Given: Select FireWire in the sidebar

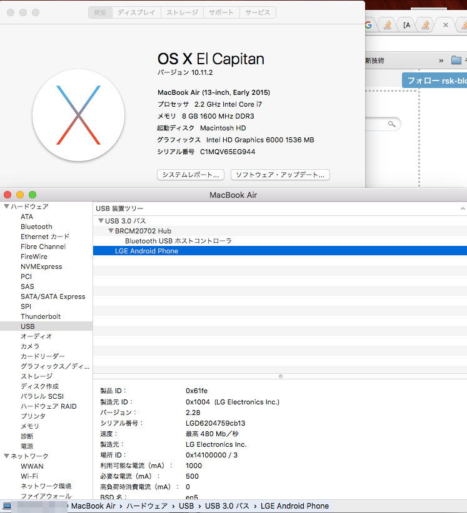Looking at the screenshot, I should click(34, 256).
